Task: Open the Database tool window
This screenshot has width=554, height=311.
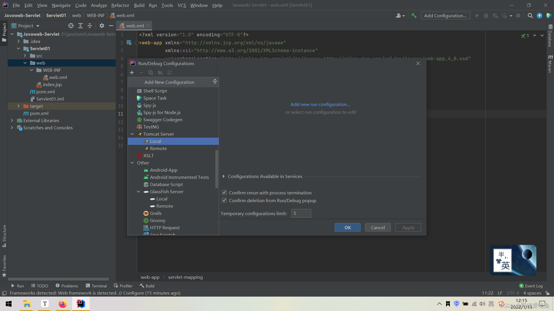Action: tap(550, 36)
